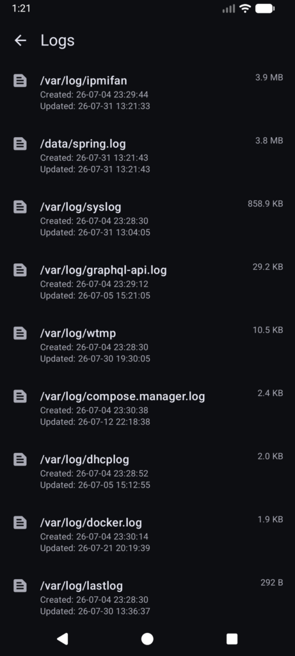The height and width of the screenshot is (656, 295).
Task: View the /var/log/syslog log
Action: click(x=147, y=218)
